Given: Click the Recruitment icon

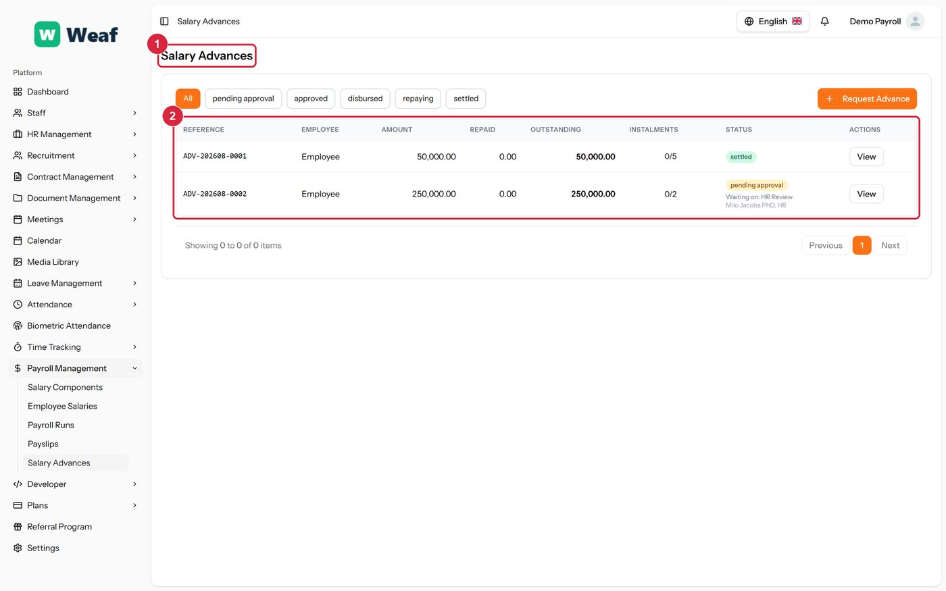Looking at the screenshot, I should click(18, 155).
